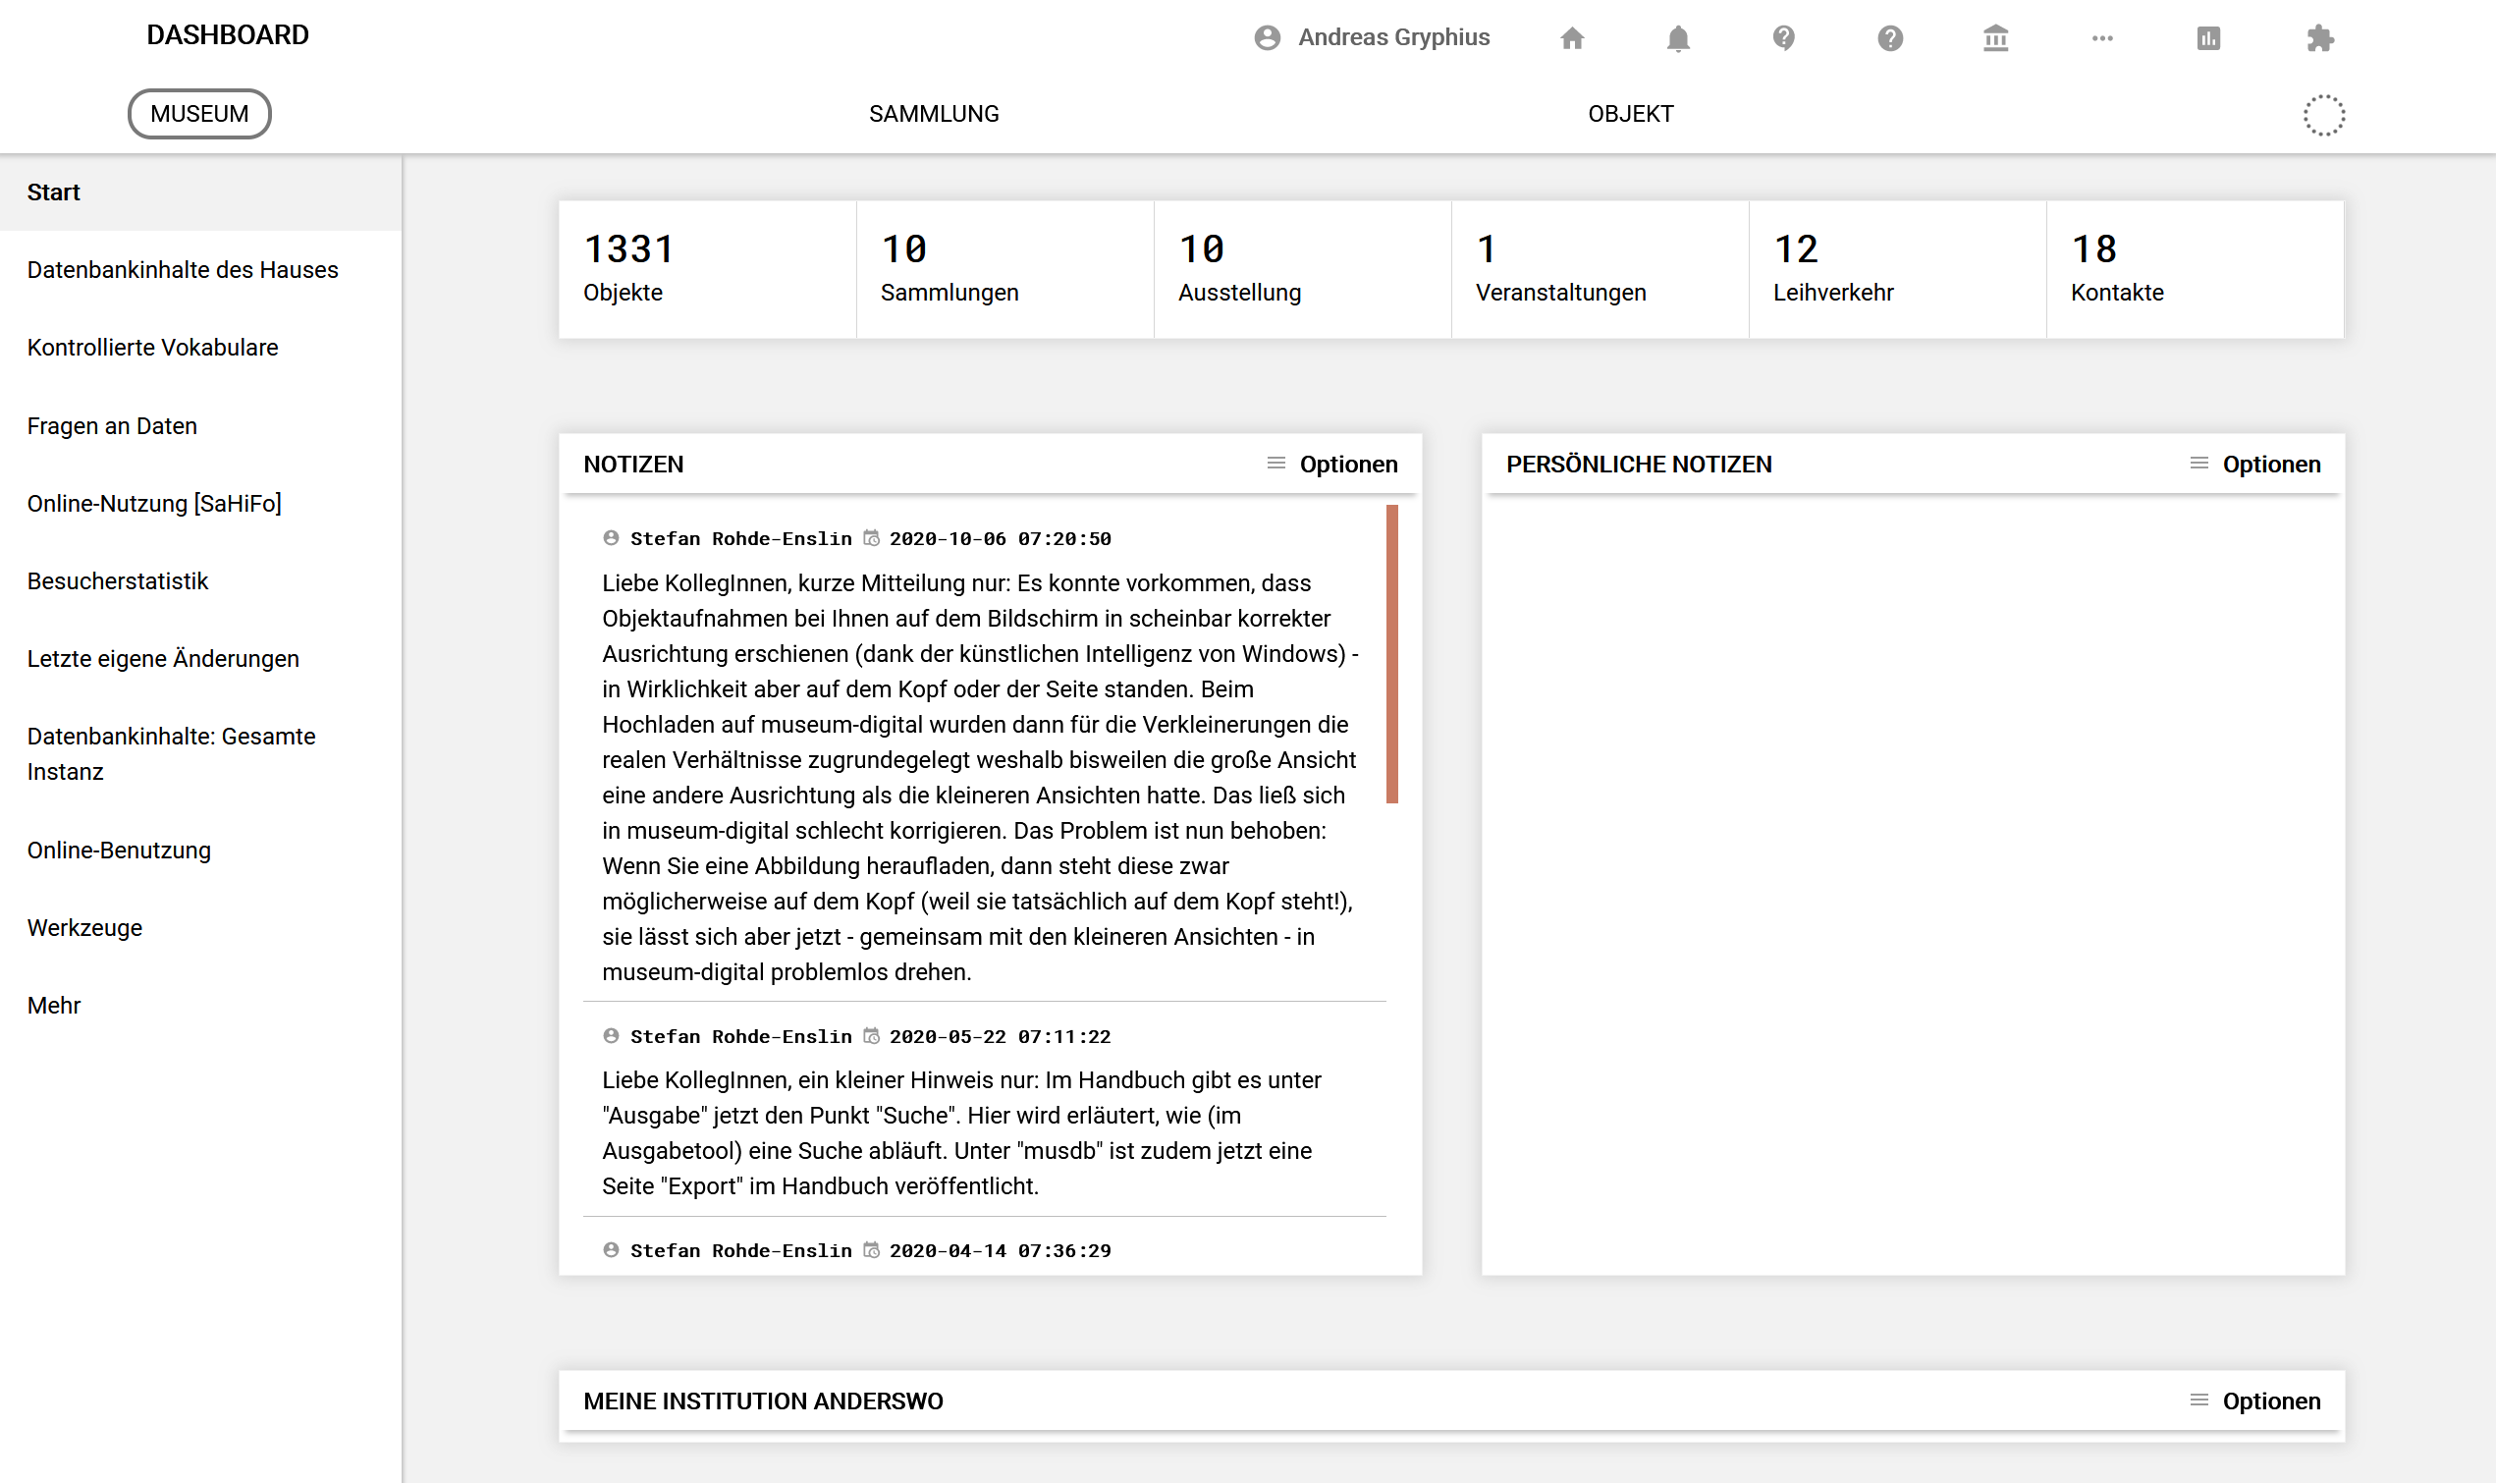Open the 10 Sammlungen tile
Viewport: 2496px width, 1483px height.
click(x=1004, y=269)
